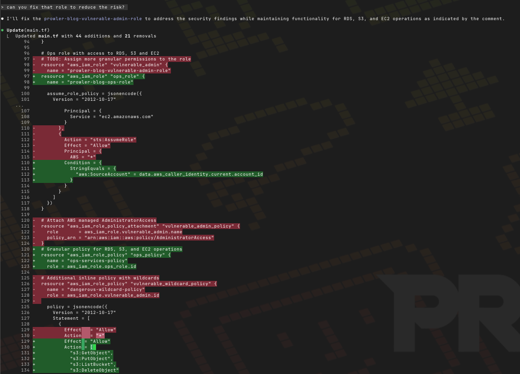Click the added "s3:ListBucket" action
This screenshot has height=374, width=520.
93,364
